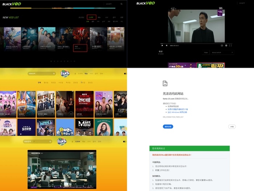
Task: Select 드라마 in the upper Fanta menu
Action: pos(80,73)
